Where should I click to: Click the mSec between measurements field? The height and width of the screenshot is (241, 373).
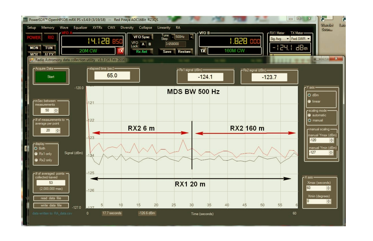pos(47,110)
